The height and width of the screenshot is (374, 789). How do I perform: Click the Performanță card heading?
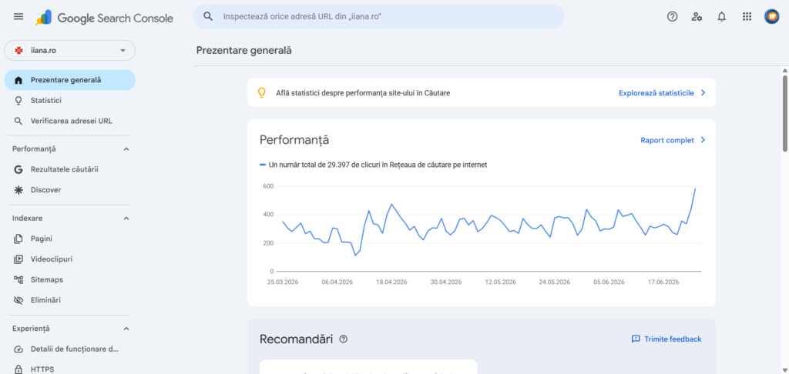click(x=294, y=140)
